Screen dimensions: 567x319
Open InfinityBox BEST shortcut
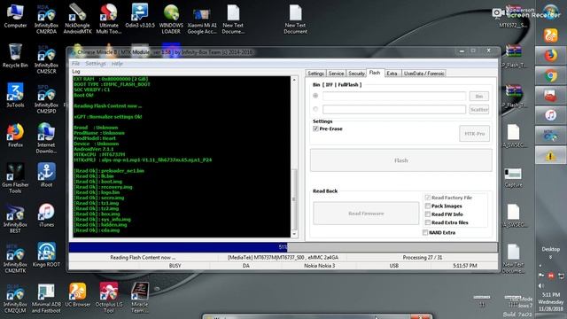(15, 218)
